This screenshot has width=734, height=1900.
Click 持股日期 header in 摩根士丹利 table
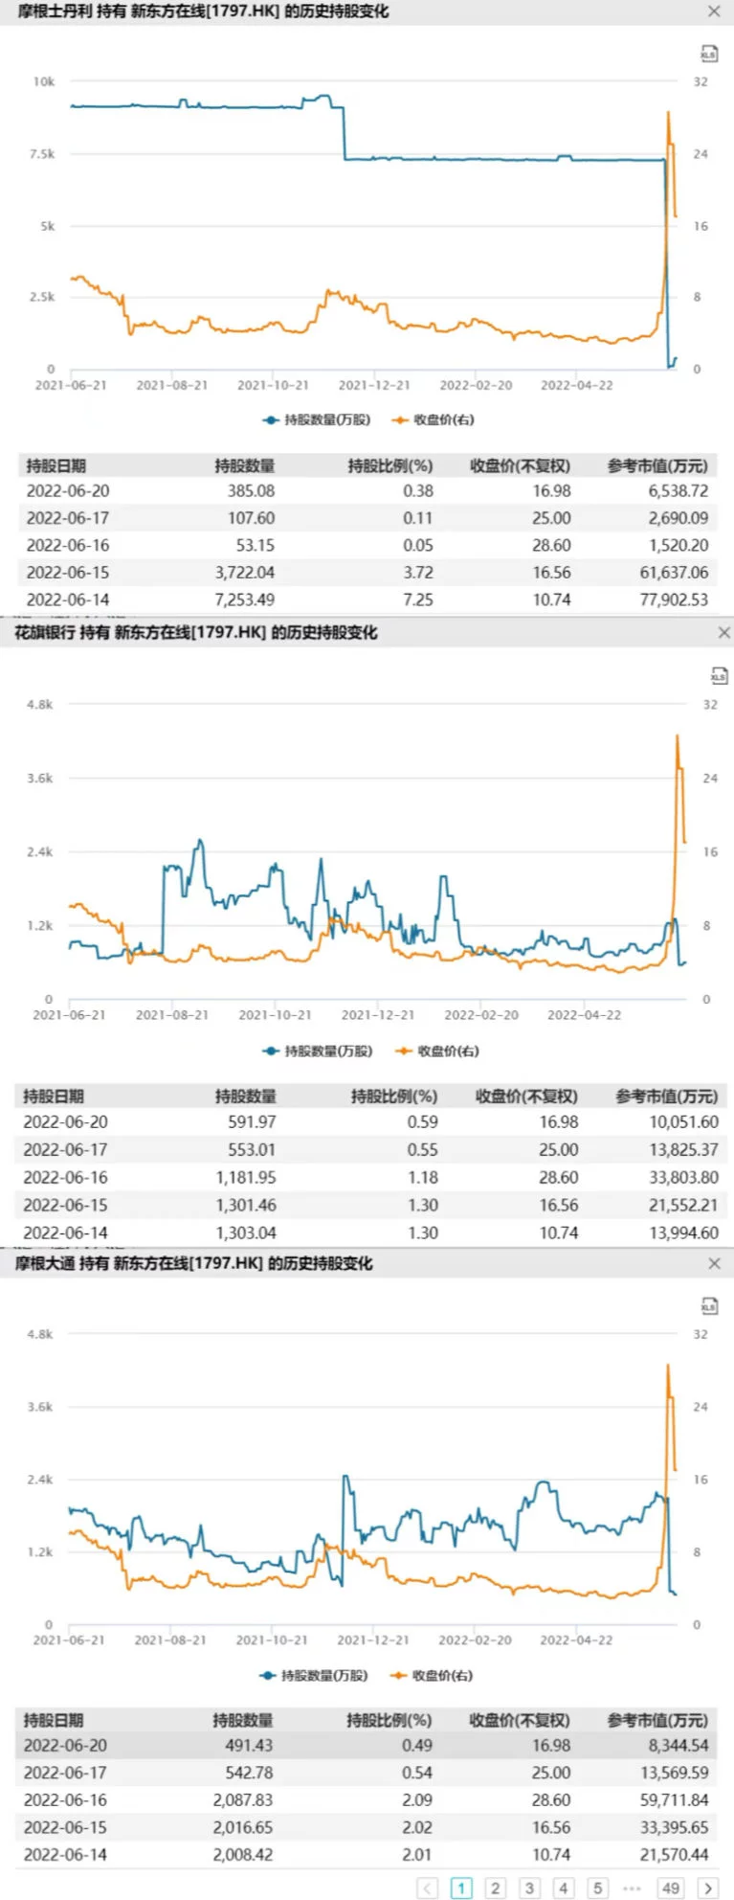click(56, 465)
